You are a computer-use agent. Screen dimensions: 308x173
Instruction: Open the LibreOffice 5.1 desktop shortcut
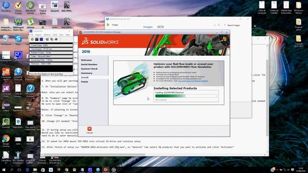point(6,158)
